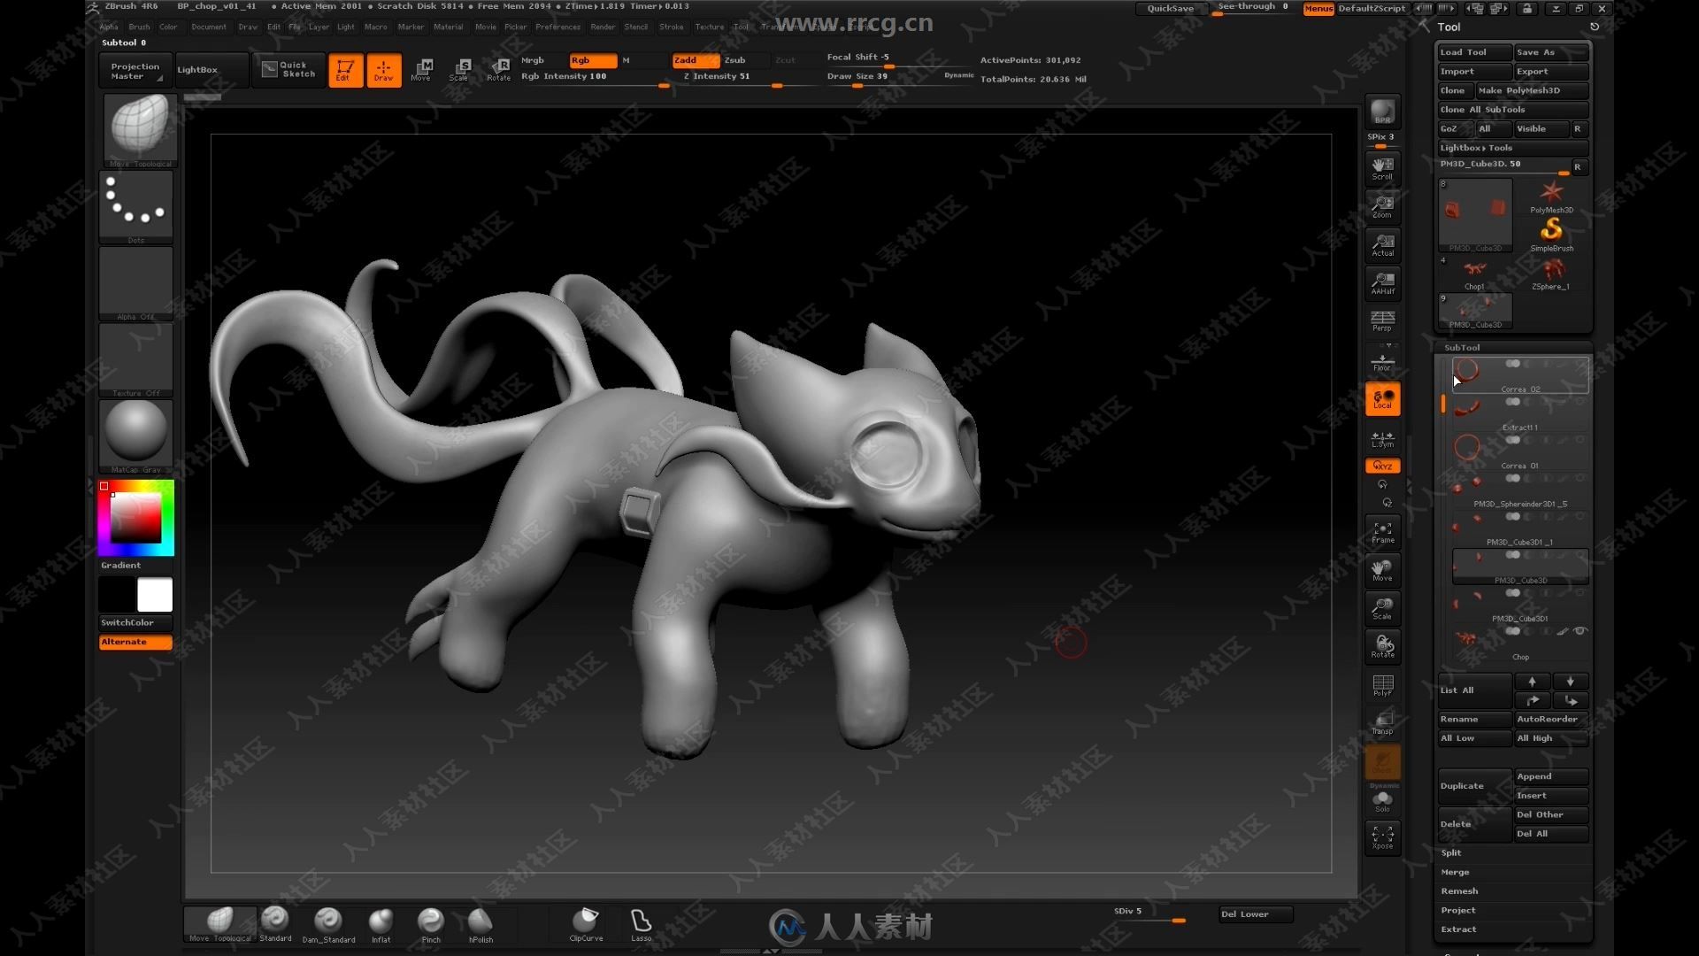The height and width of the screenshot is (956, 1699).
Task: Collapse the SubTool palette header
Action: tap(1462, 348)
